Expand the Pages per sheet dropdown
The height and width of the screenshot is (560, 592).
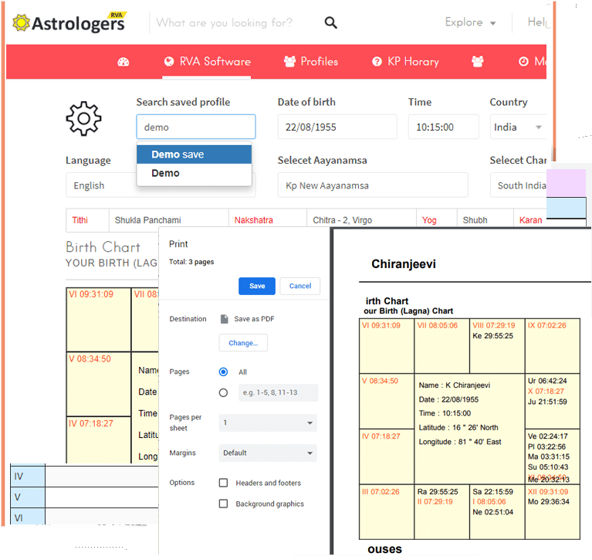[268, 423]
